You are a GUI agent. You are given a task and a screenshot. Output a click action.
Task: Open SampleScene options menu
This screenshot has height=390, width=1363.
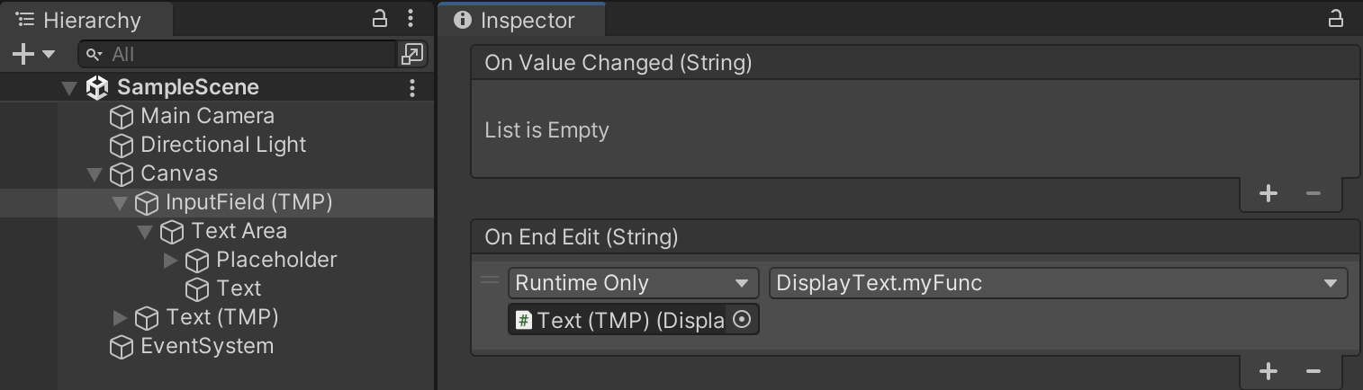coord(411,88)
